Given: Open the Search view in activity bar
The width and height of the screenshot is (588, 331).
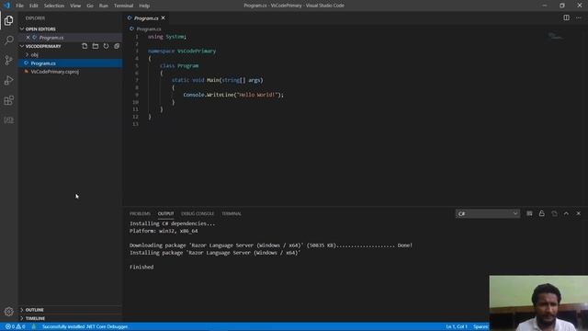Looking at the screenshot, I should tap(8, 40).
